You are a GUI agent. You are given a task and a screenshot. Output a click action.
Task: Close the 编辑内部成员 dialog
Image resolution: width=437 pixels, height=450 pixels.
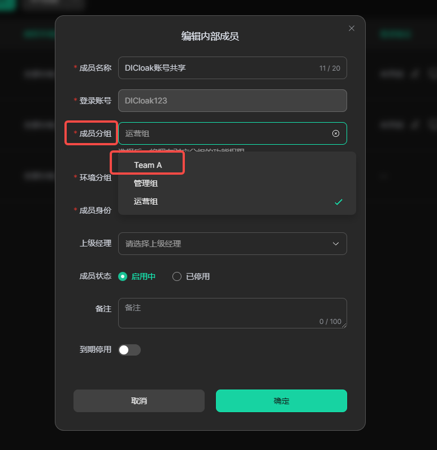click(352, 28)
